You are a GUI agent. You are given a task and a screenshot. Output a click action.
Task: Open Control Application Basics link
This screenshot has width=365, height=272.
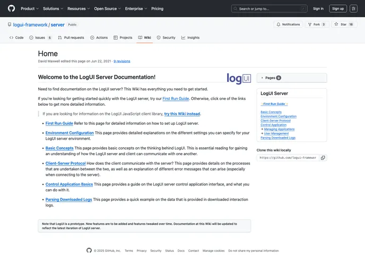tap(69, 184)
